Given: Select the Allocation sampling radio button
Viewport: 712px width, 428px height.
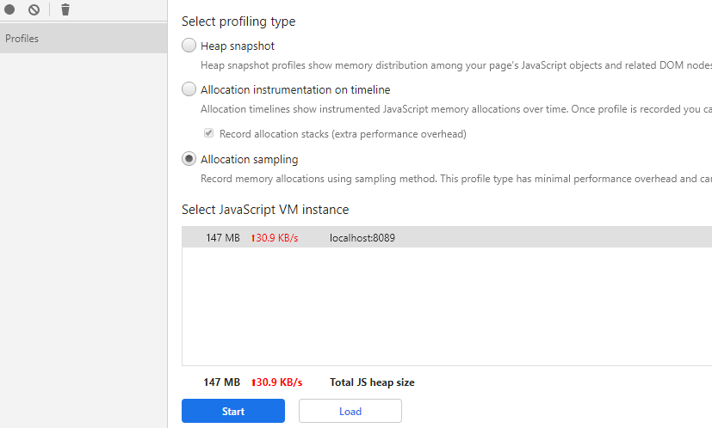Looking at the screenshot, I should tap(189, 159).
